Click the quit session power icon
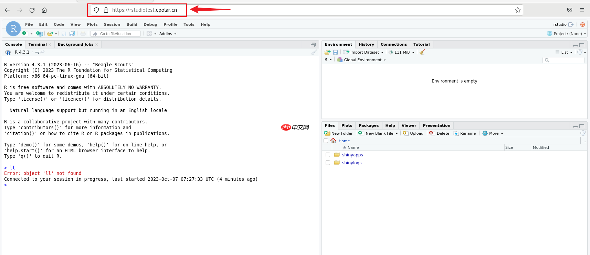The height and width of the screenshot is (255, 590). [582, 24]
